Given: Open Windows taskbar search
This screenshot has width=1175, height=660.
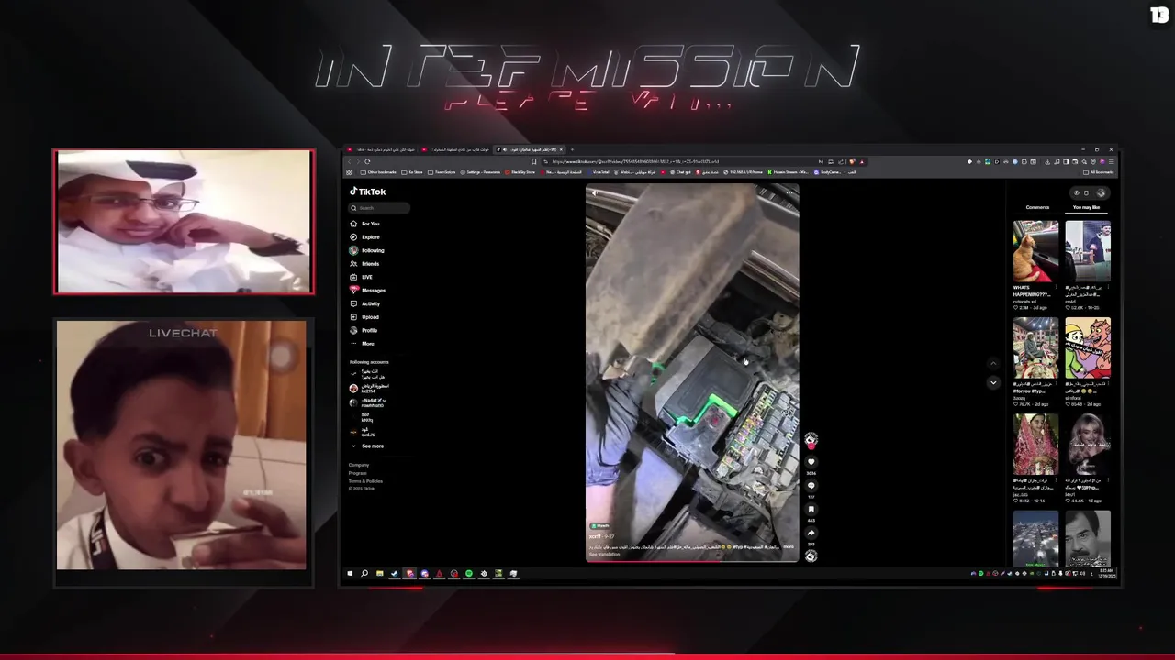Looking at the screenshot, I should click(x=364, y=574).
